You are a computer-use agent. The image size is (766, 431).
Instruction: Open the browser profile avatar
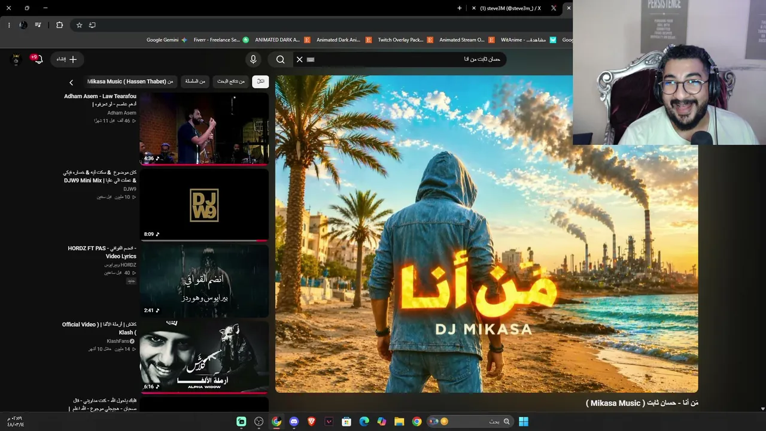pos(23,25)
